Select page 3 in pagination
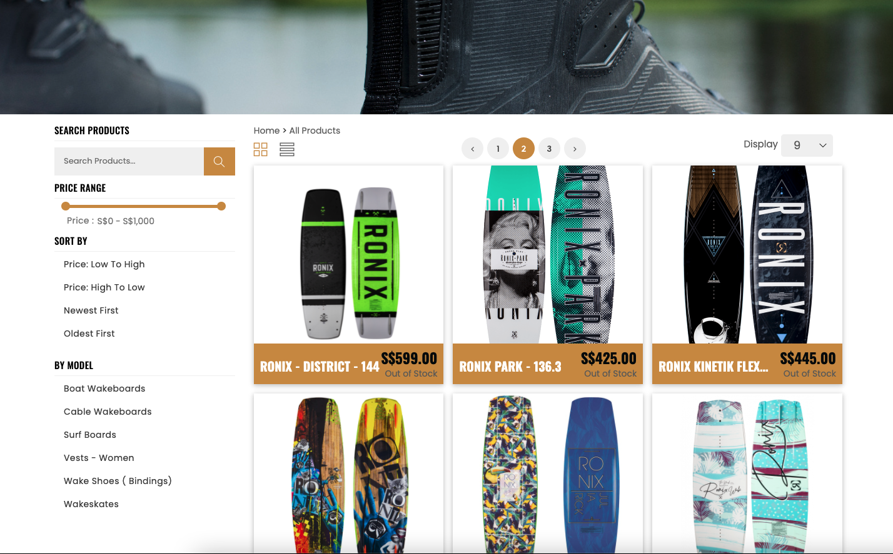Screen dimensions: 893x554 pos(549,149)
